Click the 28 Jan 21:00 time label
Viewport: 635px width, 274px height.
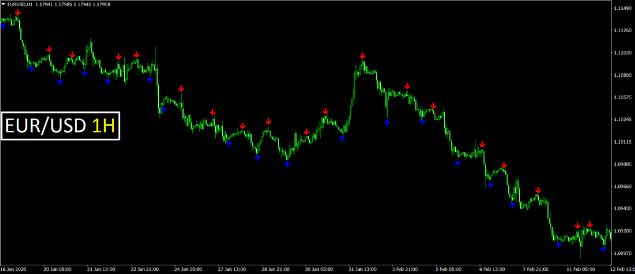276,269
